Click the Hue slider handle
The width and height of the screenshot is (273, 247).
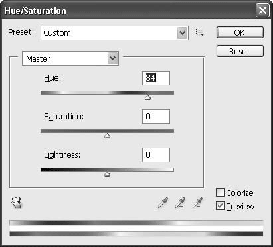147,97
